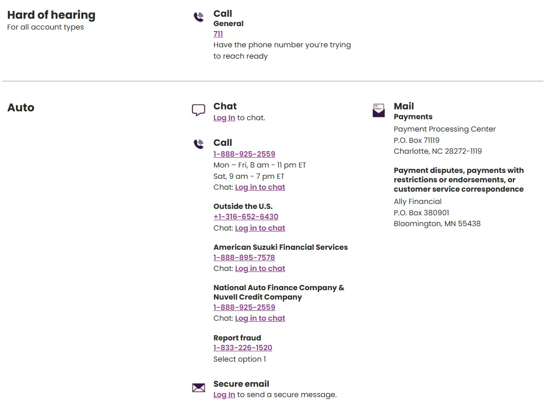
Task: Select the 'Report fraud' subheading
Action: pos(237,338)
